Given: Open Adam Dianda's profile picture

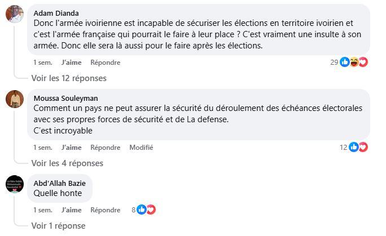Looking at the screenshot, I should click(x=15, y=15).
